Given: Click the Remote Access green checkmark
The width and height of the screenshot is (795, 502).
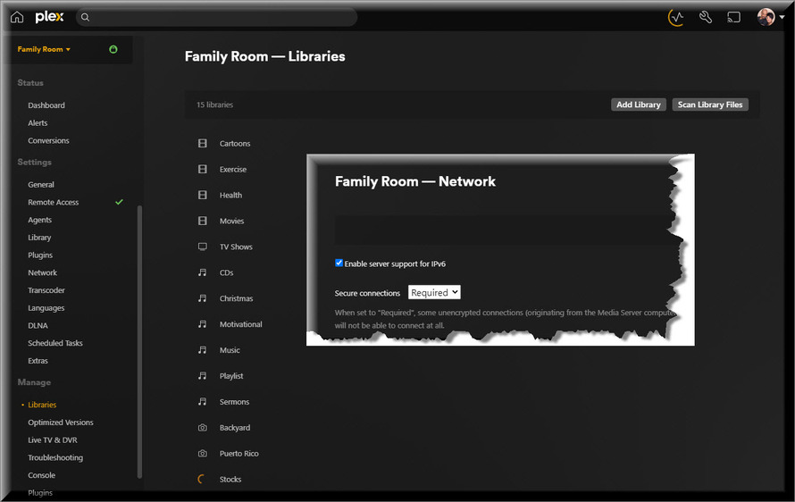Looking at the screenshot, I should click(119, 202).
